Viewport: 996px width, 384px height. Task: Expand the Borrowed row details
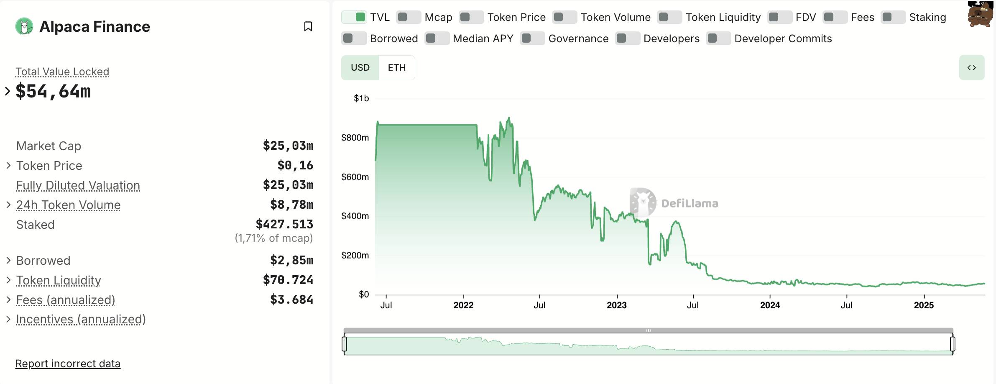click(8, 261)
